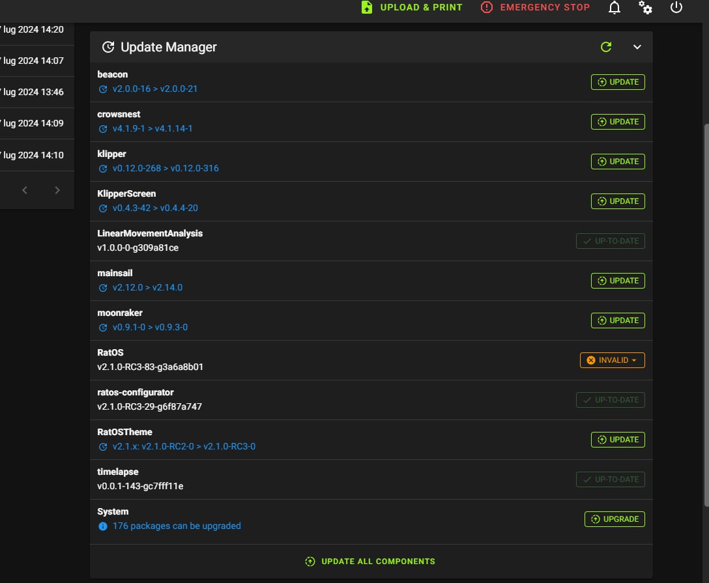Viewport: 709px width, 583px height.
Task: Update the crowsnest component
Action: tap(618, 122)
